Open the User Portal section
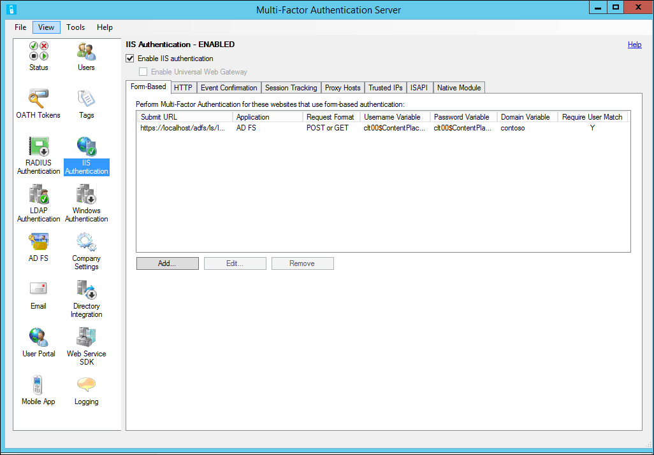 38,342
